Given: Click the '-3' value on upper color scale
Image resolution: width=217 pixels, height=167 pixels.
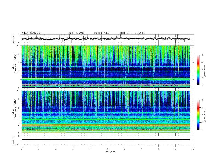Looking at the screenshot, I should (202, 55).
